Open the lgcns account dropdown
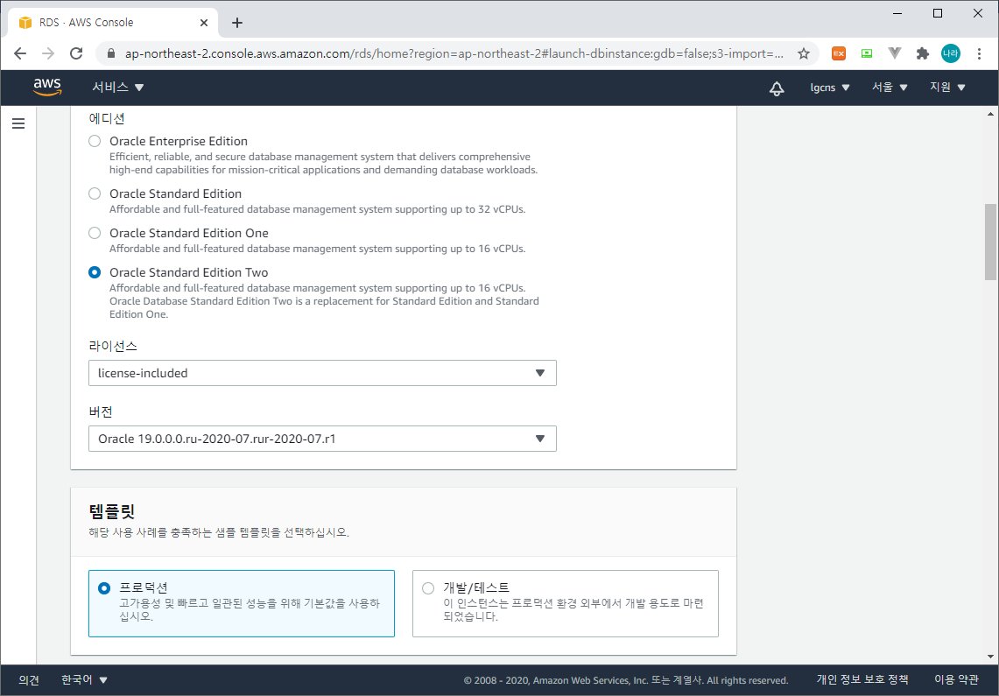Screen dimensions: 999x696 coord(829,88)
